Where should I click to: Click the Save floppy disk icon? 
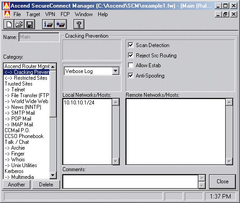[30, 24]
